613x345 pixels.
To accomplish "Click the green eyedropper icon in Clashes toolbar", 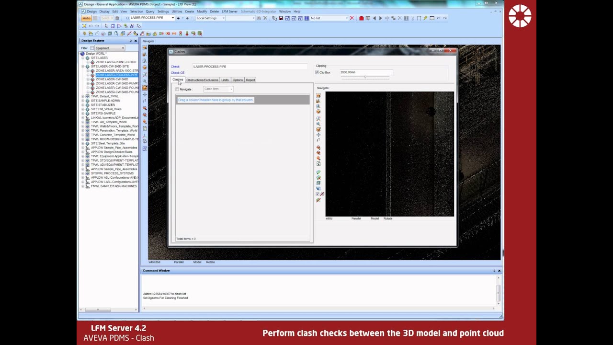I will (318, 172).
